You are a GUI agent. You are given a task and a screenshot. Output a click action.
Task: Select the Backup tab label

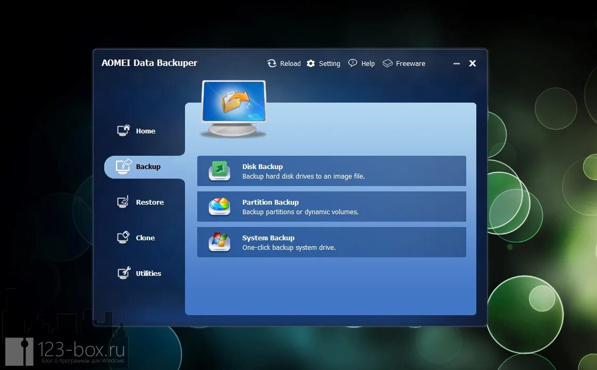click(x=148, y=167)
